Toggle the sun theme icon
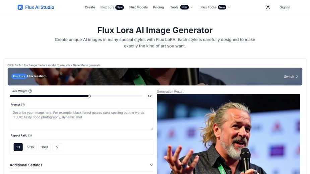 coord(268,7)
